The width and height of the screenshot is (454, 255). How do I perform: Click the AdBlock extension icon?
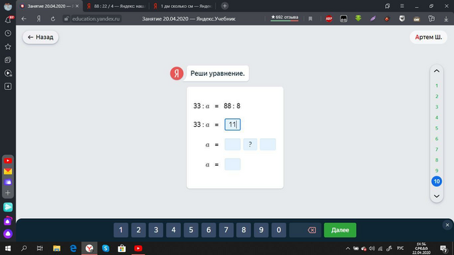point(329,19)
